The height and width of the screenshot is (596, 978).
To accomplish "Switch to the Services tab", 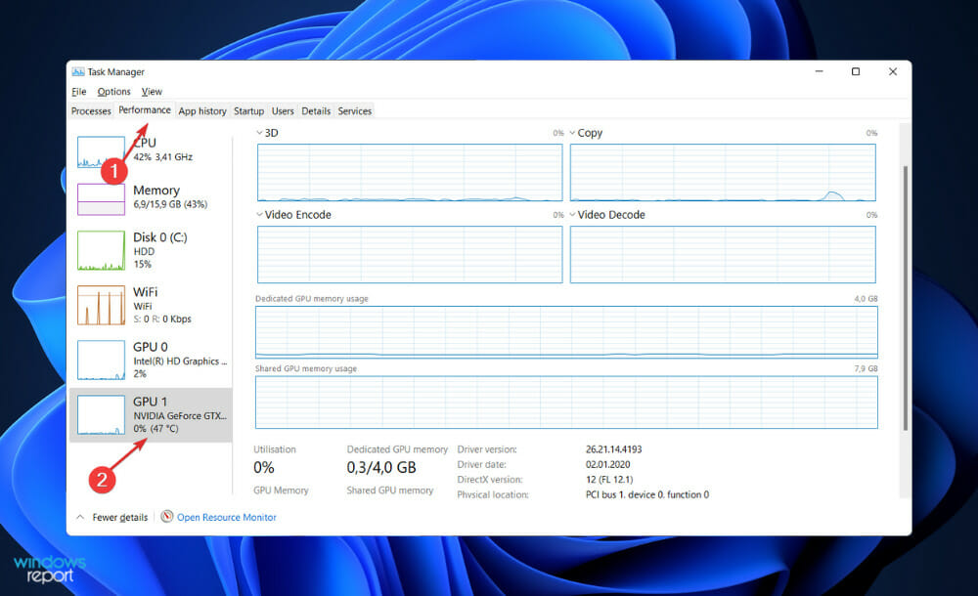I will point(354,110).
